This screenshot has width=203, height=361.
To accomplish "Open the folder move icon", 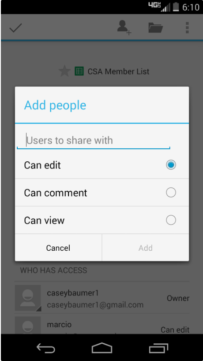I will (x=156, y=27).
